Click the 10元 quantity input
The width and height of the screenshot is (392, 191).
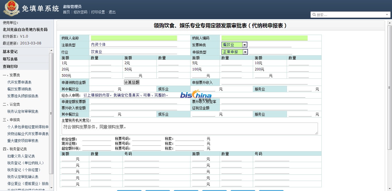click(x=299, y=63)
